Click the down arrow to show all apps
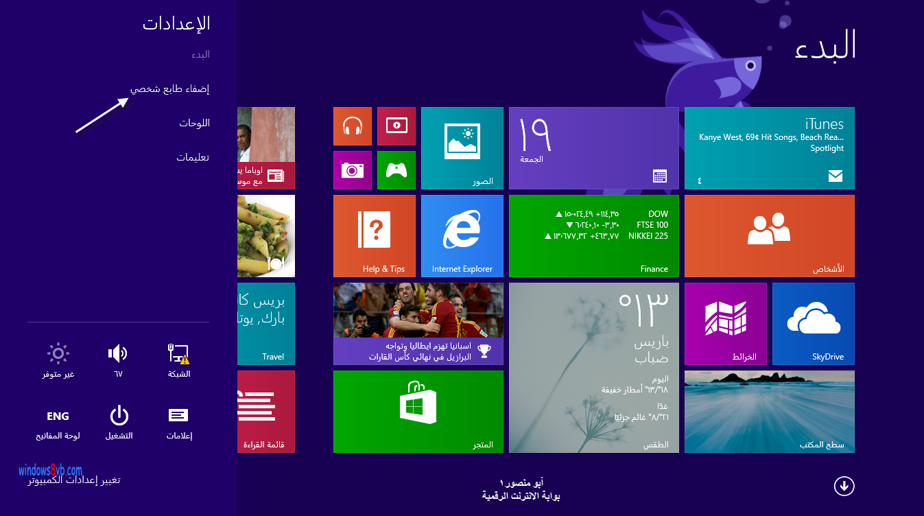Viewport: 924px width, 516px height. tap(844, 486)
